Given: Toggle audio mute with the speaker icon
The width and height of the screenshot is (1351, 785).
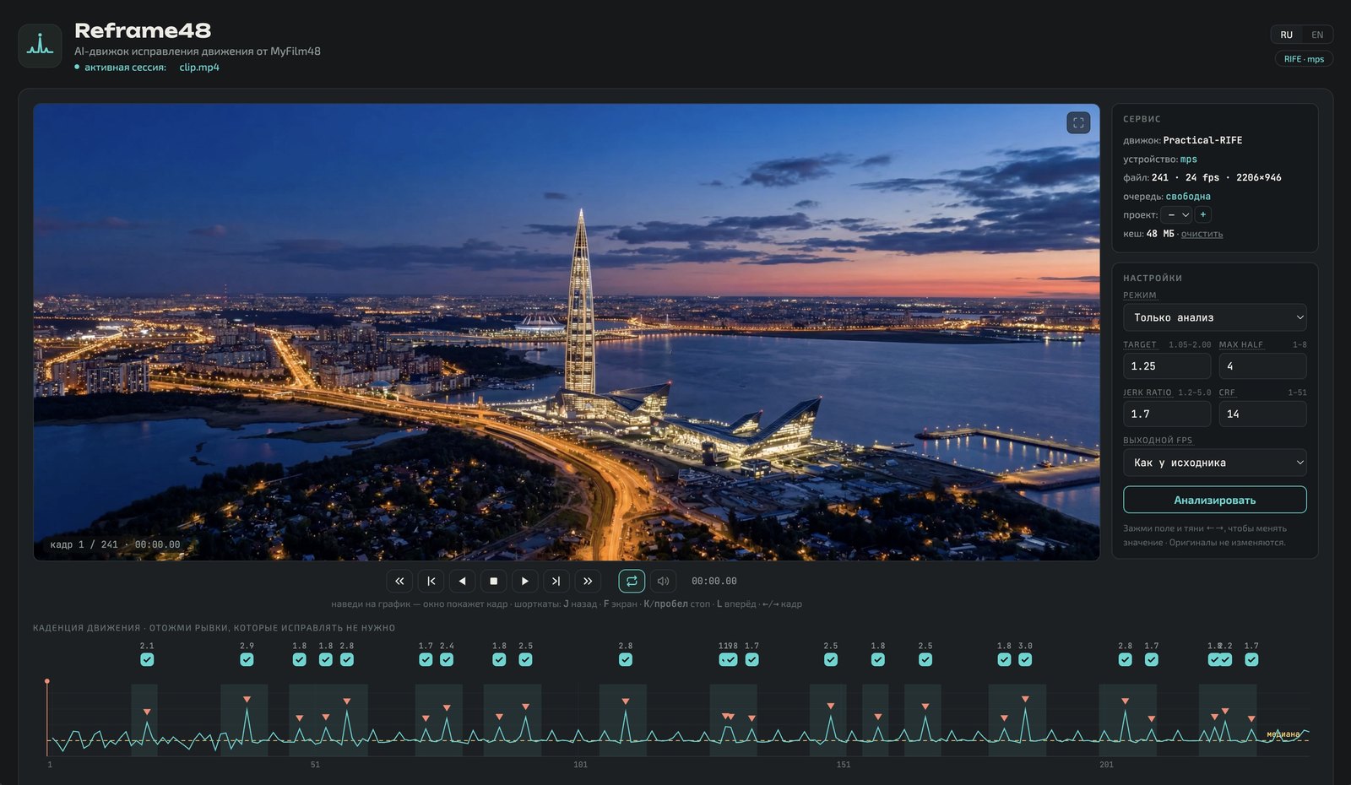Looking at the screenshot, I should click(x=663, y=581).
